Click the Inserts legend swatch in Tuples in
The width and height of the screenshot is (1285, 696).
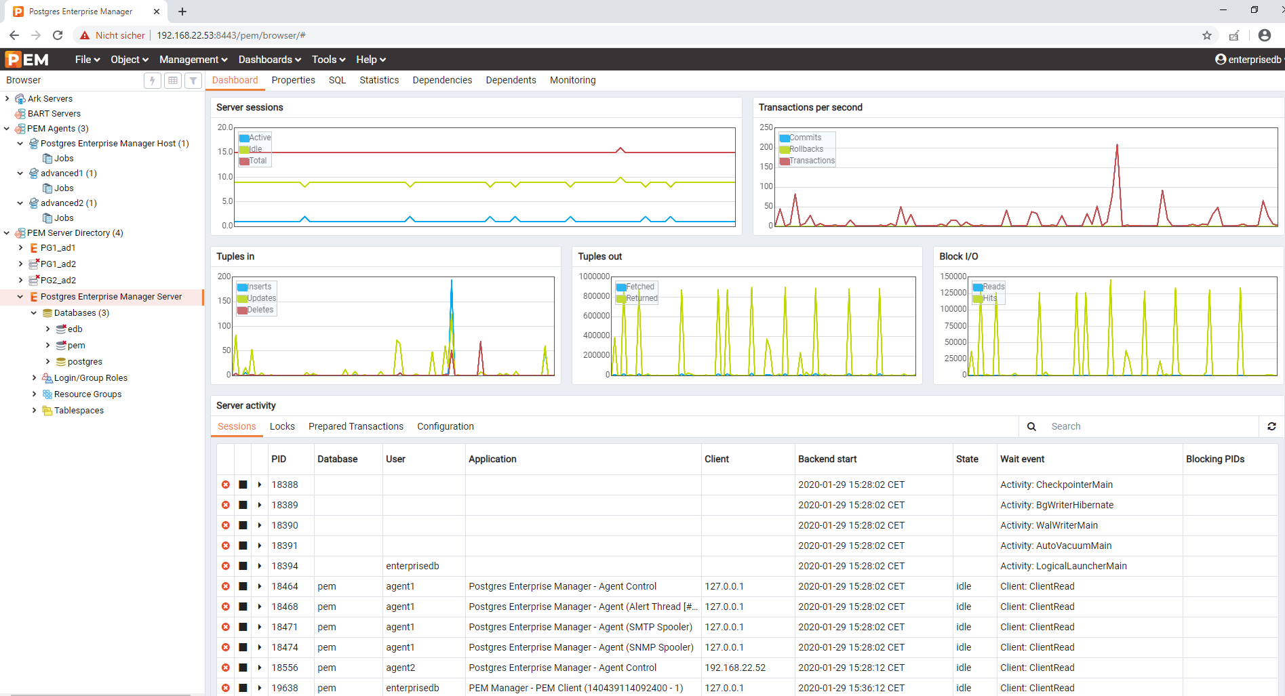point(242,287)
